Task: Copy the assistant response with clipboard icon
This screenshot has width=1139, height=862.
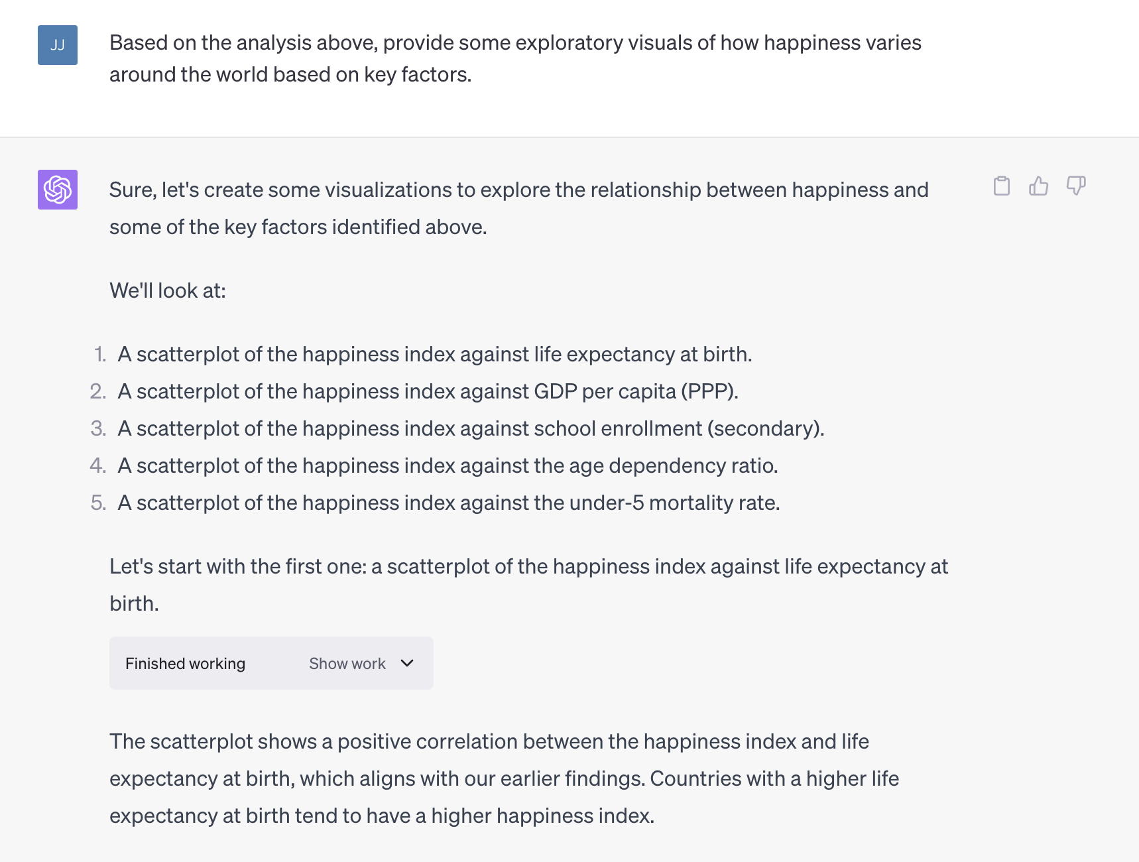Action: (x=1002, y=186)
